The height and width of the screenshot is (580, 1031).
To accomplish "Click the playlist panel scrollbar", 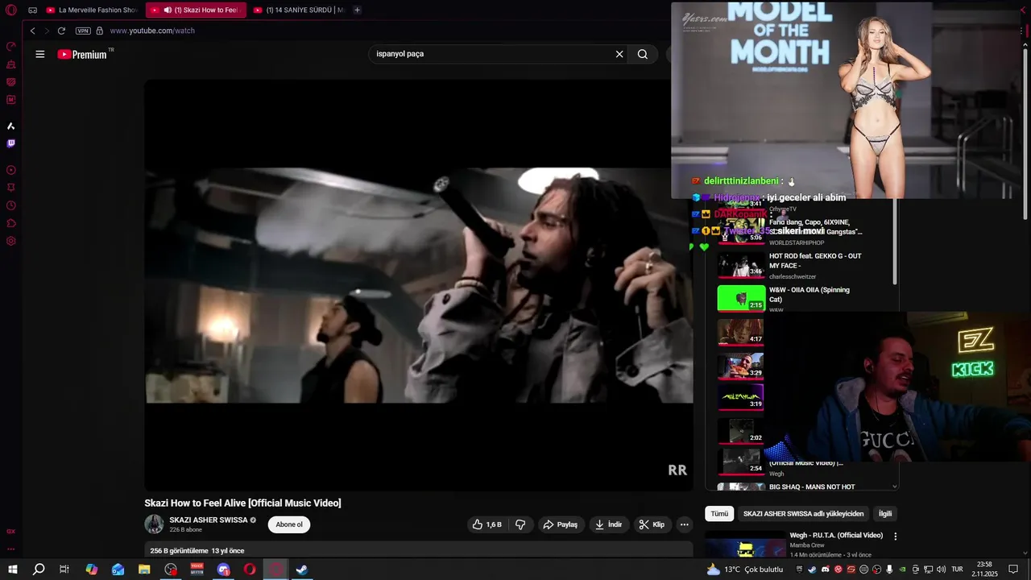I will click(895, 242).
